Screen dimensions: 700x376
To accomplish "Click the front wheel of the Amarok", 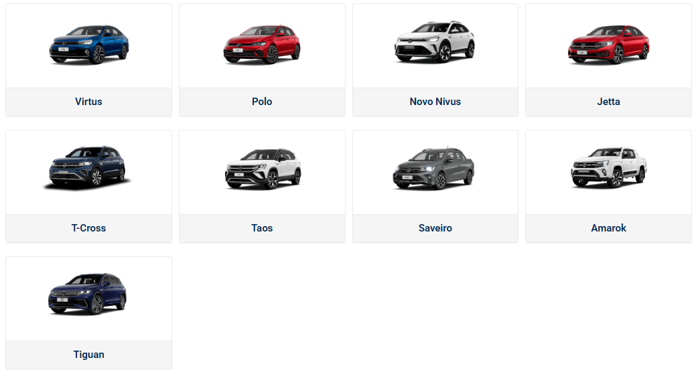I will coord(616,178).
